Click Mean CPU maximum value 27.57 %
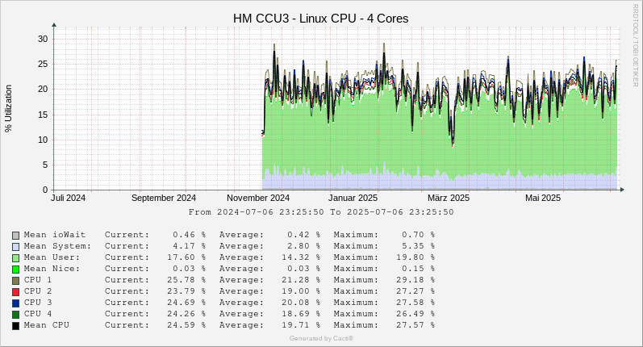The height and width of the screenshot is (347, 643). point(415,325)
